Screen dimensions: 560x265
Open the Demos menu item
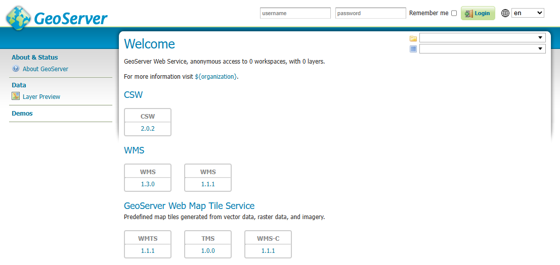click(22, 113)
